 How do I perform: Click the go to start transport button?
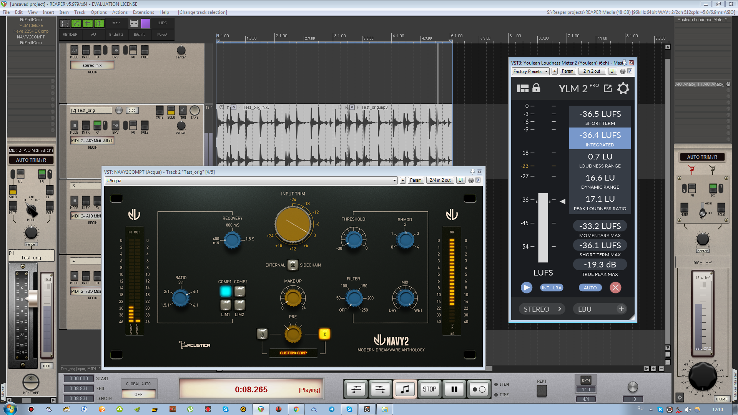click(356, 389)
